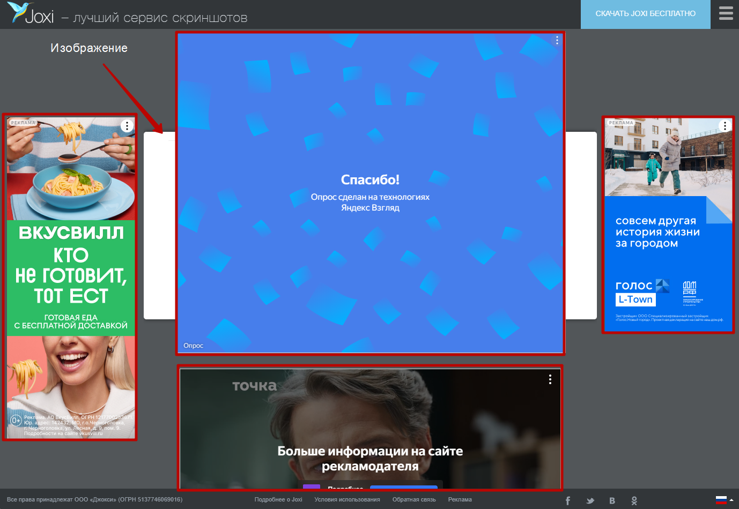Viewport: 739px width, 509px height.
Task: Open options menu on the ВкусВилл ad
Action: pyautogui.click(x=127, y=126)
